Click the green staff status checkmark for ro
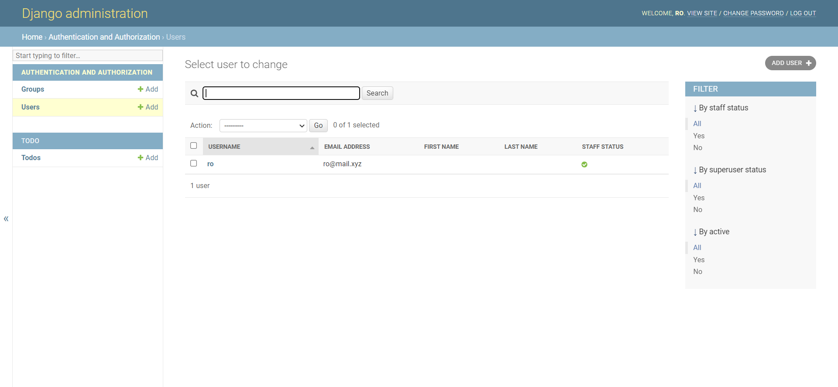Image resolution: width=838 pixels, height=387 pixels. 584,164
